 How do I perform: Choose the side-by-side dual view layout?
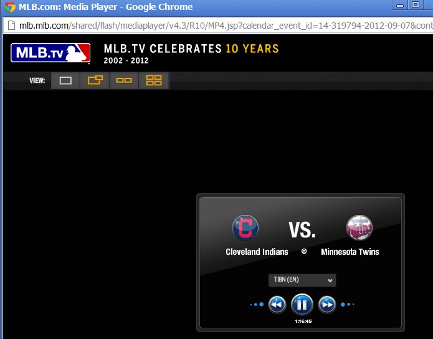[x=124, y=80]
